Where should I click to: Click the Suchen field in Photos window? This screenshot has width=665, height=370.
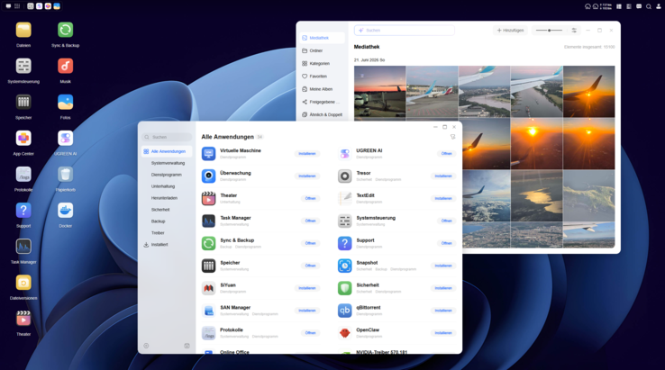coord(405,30)
